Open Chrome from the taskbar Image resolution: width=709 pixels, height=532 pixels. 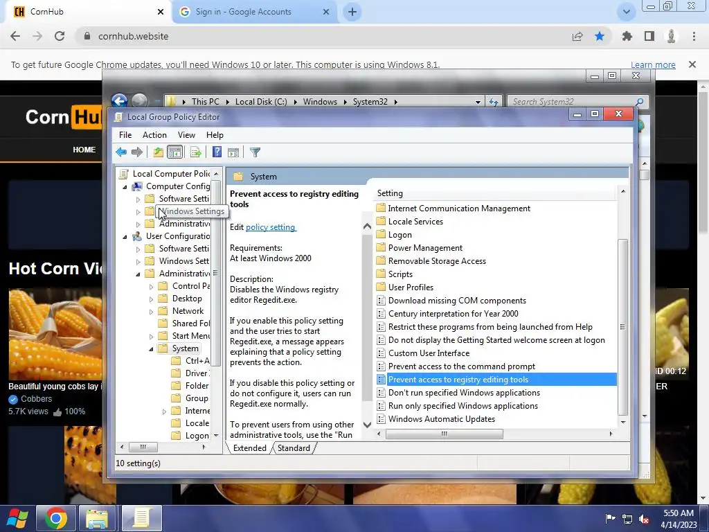click(56, 518)
